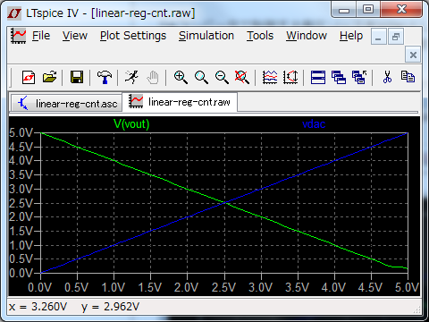Image resolution: width=429 pixels, height=322 pixels.
Task: Open the Window menu
Action: click(307, 36)
